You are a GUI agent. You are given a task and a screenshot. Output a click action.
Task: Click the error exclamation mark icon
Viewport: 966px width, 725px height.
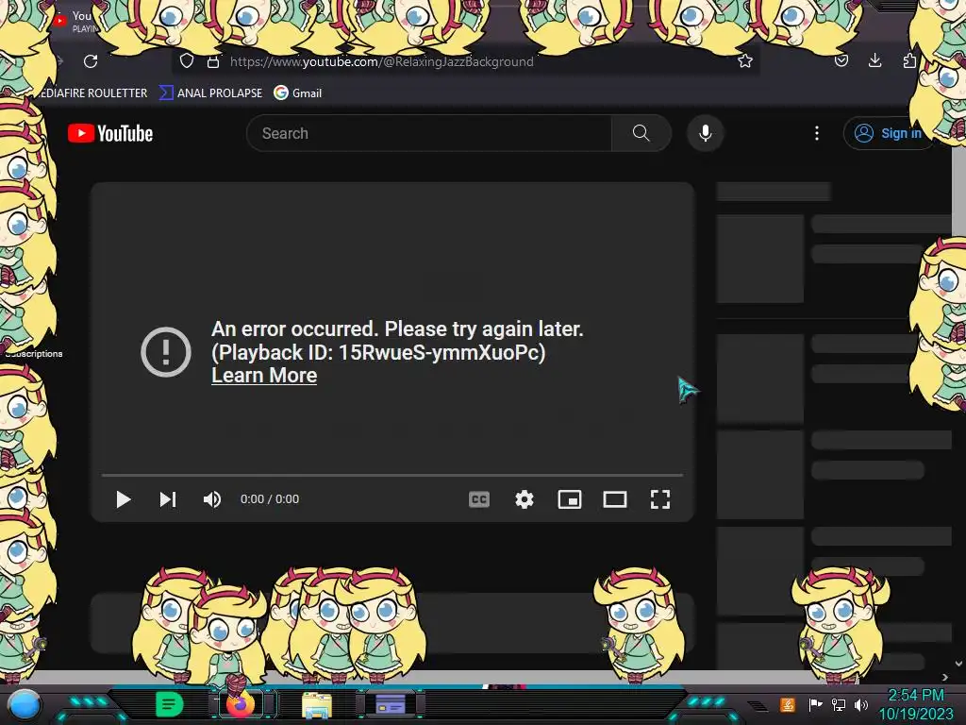(x=166, y=352)
